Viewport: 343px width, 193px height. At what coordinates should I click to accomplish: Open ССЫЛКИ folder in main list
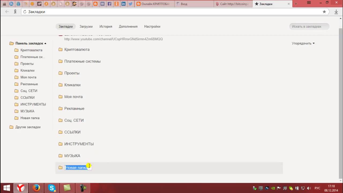tap(72, 132)
